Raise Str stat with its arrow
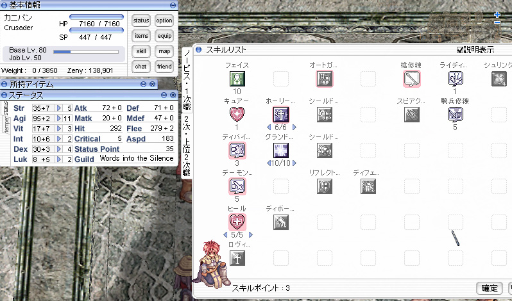The height and width of the screenshot is (301, 512). [59, 108]
